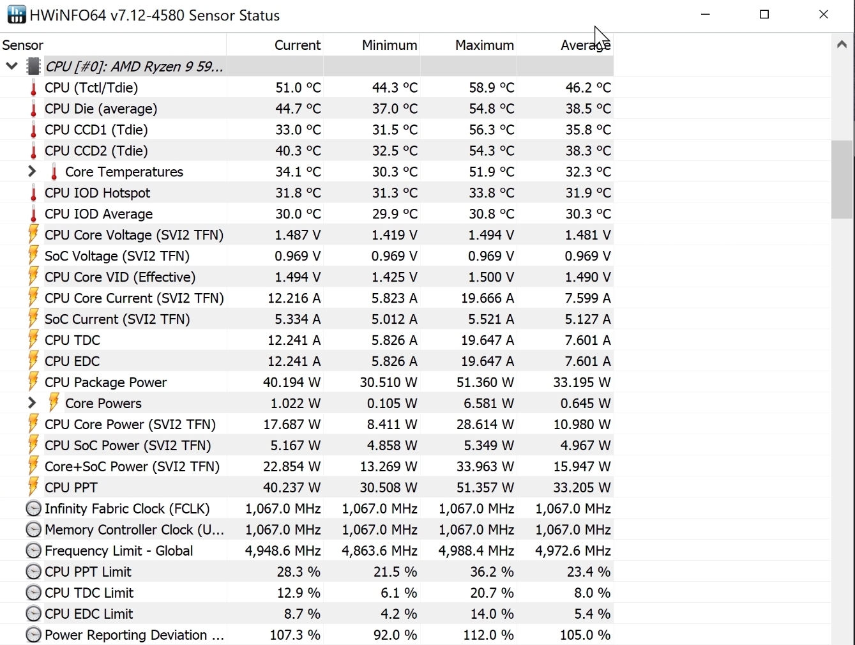Expand the Core Powers subtree

(31, 403)
